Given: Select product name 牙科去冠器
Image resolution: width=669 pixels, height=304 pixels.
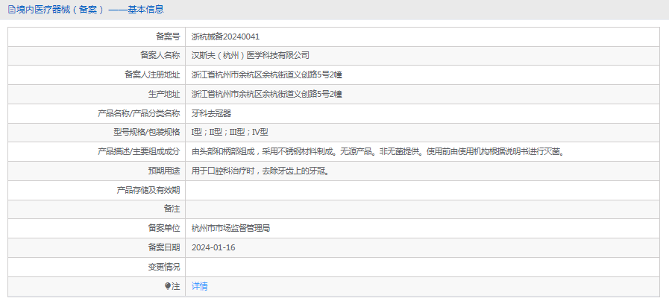Looking at the screenshot, I should click(x=212, y=113).
